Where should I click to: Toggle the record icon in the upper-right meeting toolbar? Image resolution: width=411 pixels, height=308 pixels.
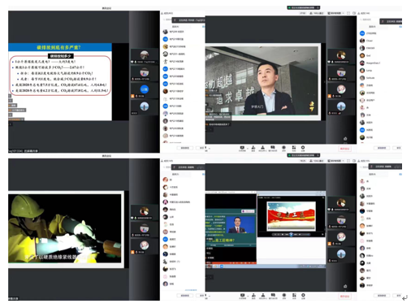pos(283,147)
